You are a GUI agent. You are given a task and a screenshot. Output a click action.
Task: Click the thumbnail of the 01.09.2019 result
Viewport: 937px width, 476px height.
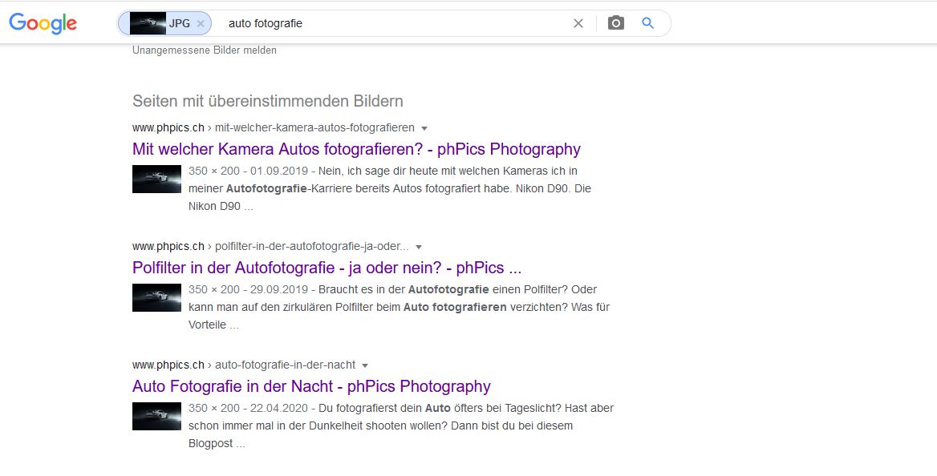pyautogui.click(x=156, y=180)
